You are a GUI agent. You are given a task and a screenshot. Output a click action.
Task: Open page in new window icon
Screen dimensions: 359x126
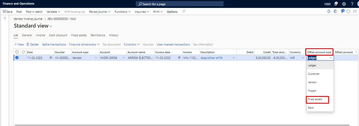355,11
